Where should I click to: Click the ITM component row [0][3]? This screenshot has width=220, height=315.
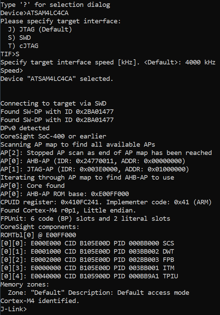(x=87, y=268)
